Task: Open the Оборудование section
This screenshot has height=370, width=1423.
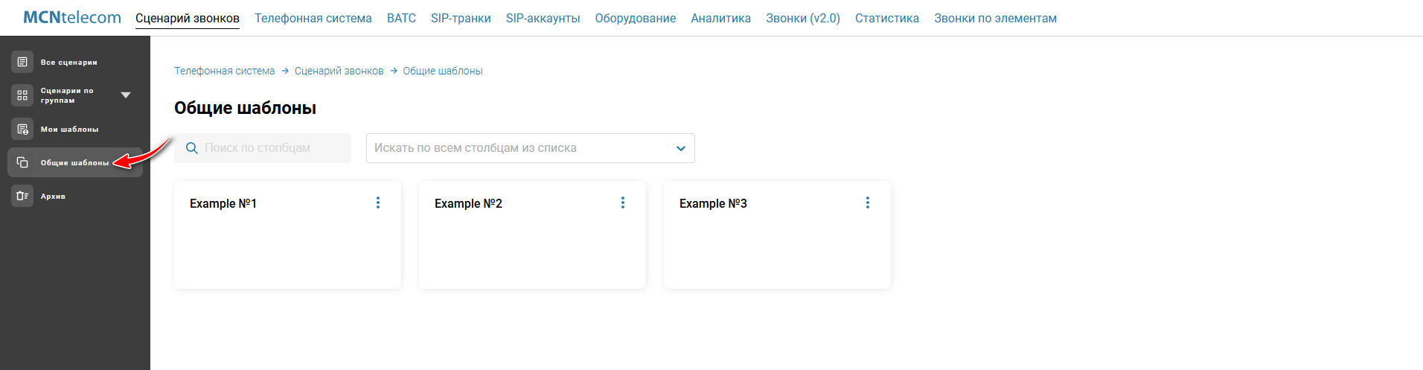Action: [636, 18]
